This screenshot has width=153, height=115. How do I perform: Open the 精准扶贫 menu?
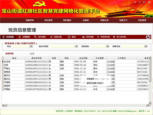click(x=105, y=20)
